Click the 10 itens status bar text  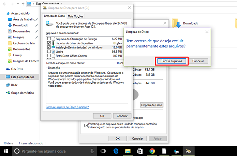coord(9,143)
